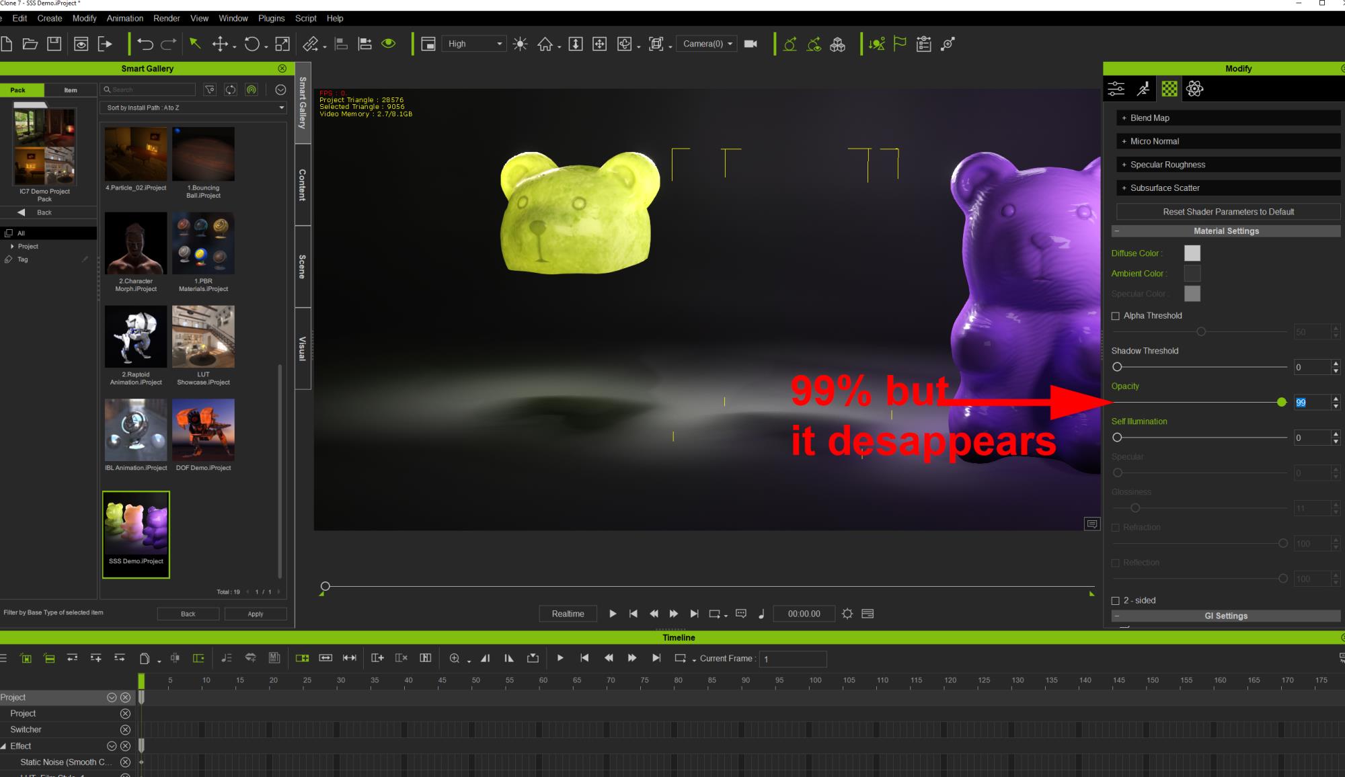Open the Camera(0) dropdown
The height and width of the screenshot is (777, 1345).
706,44
